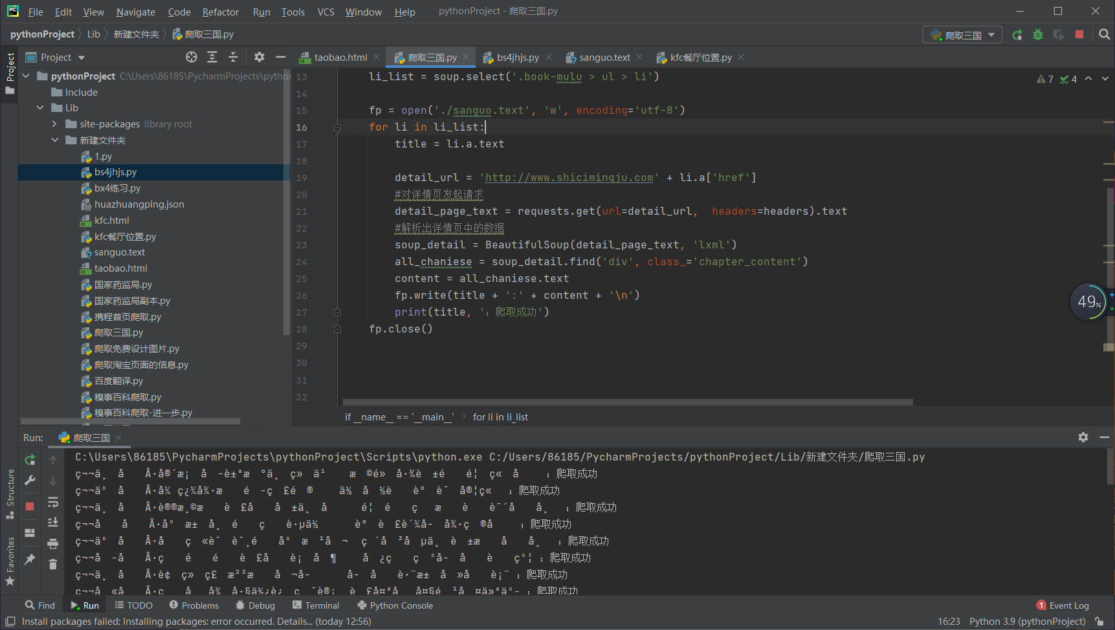The height and width of the screenshot is (630, 1115).
Task: Open Project panel settings gear
Action: point(259,57)
